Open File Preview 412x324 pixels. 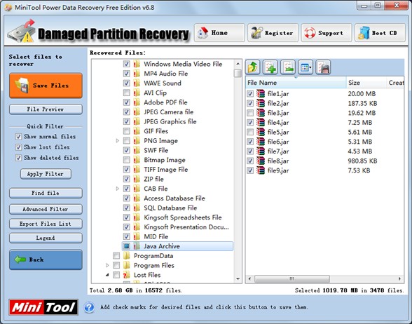[x=46, y=109]
